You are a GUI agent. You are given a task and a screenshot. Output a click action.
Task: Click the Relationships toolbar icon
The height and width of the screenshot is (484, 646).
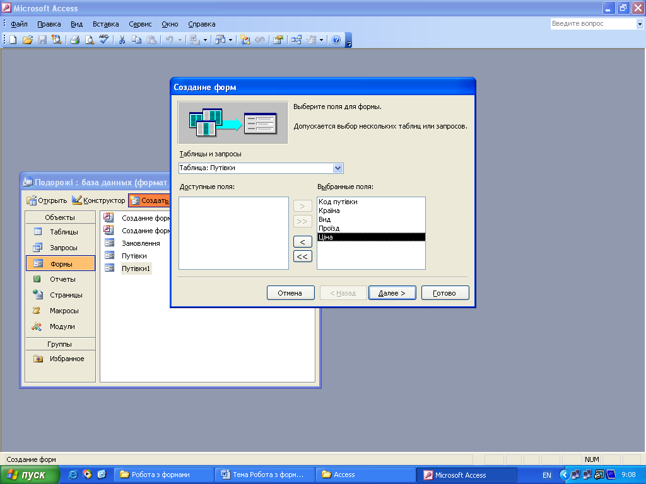(297, 40)
